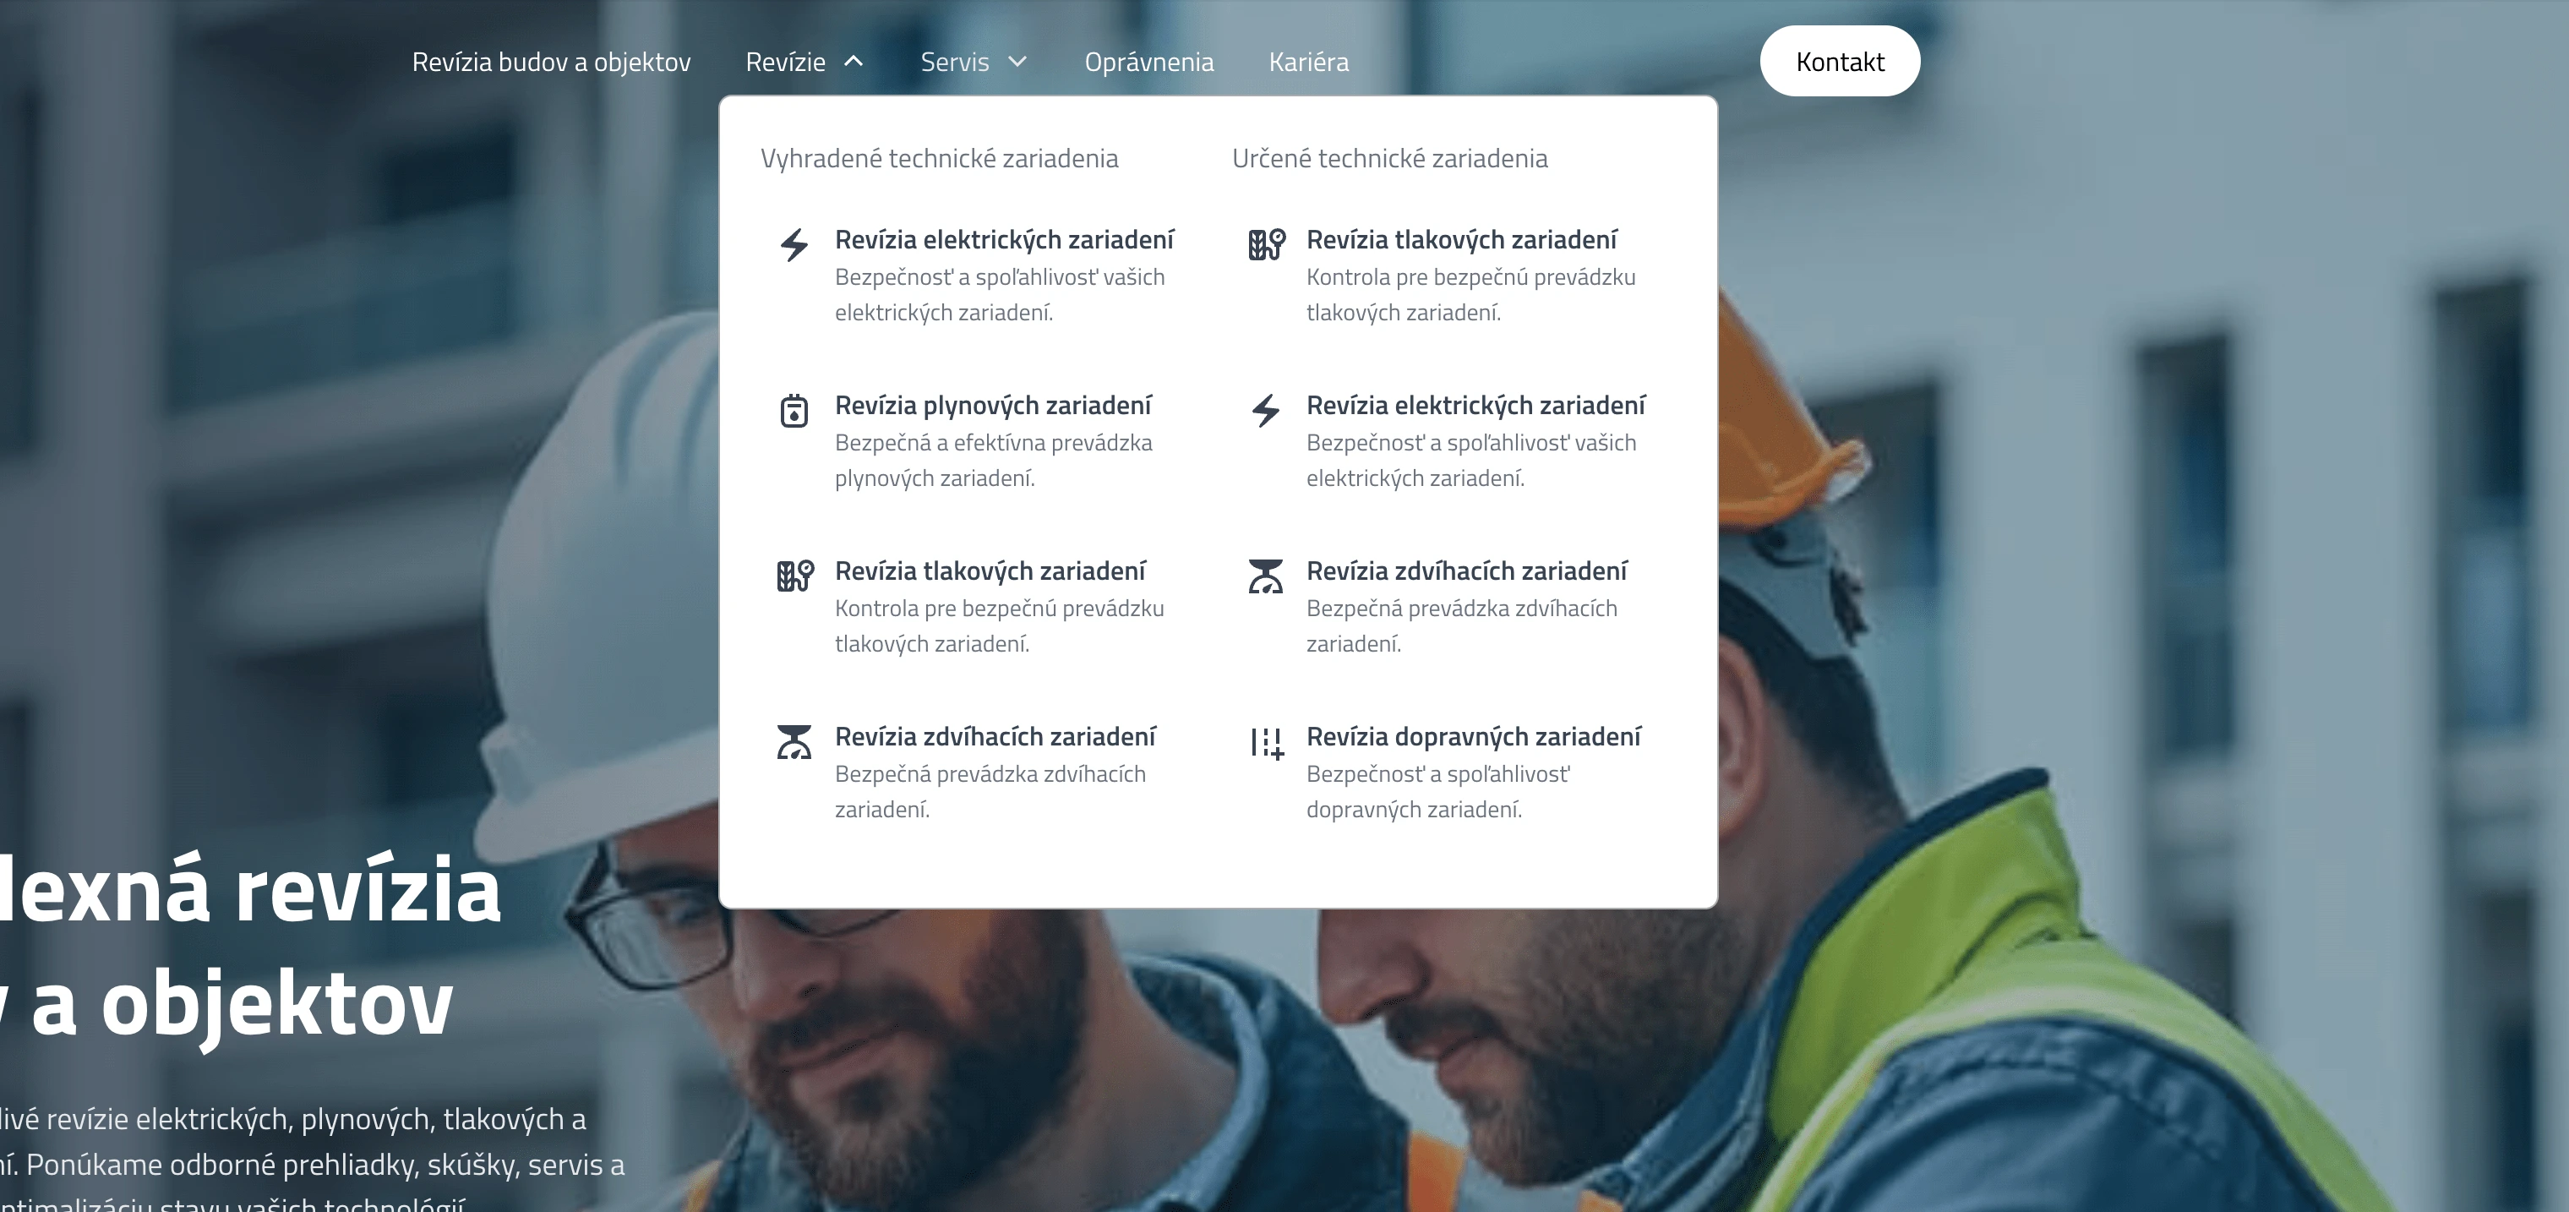Image resolution: width=2569 pixels, height=1212 pixels.
Task: Click lightning icon under Vyhradené technické zariadenia
Action: pyautogui.click(x=794, y=244)
